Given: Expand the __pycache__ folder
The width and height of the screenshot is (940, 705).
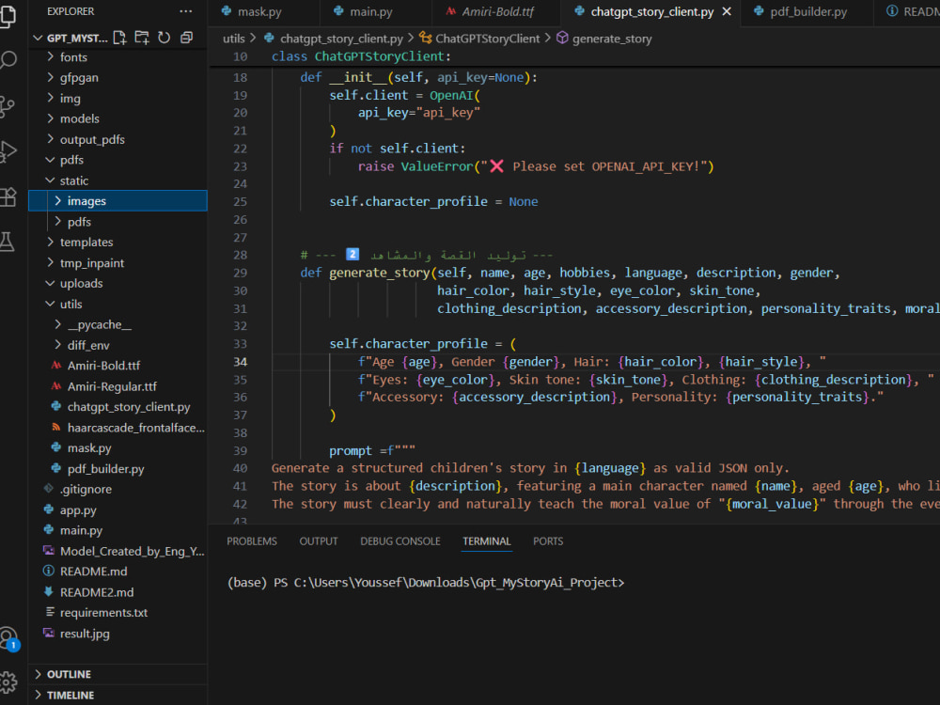Looking at the screenshot, I should tap(118, 324).
